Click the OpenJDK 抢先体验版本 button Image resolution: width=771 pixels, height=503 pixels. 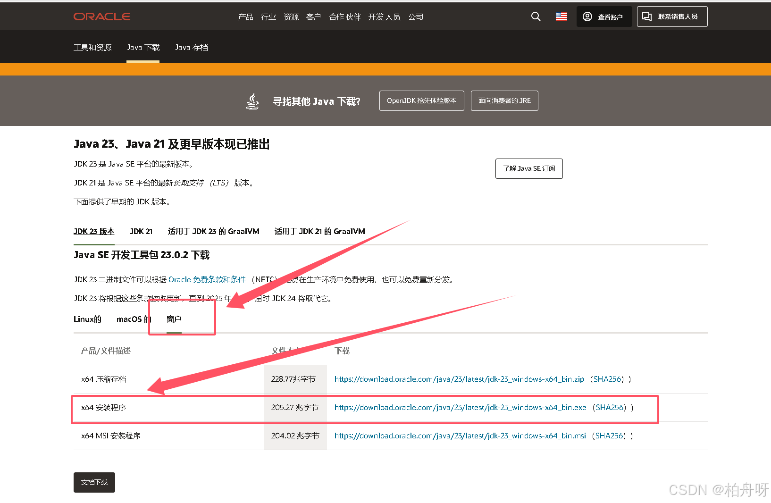pos(422,101)
